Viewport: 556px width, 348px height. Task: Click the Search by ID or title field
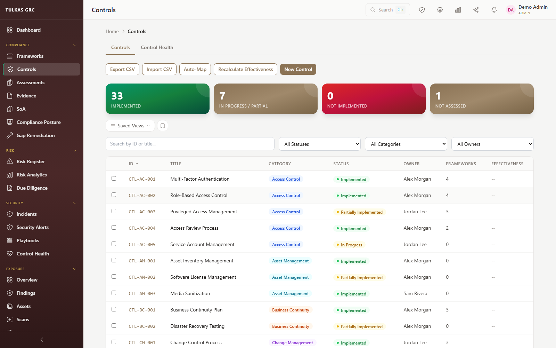tap(190, 144)
